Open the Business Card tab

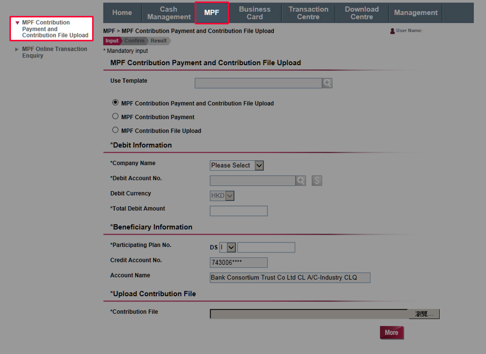pyautogui.click(x=255, y=13)
